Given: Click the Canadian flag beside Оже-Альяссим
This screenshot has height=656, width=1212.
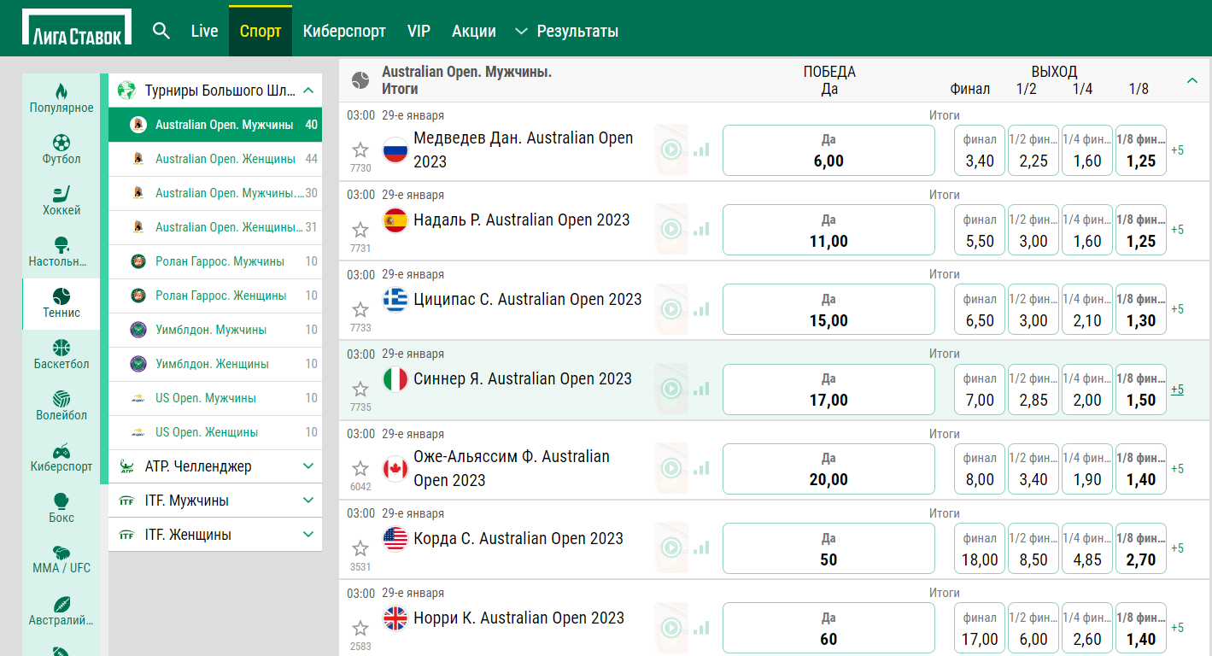Looking at the screenshot, I should click(395, 469).
